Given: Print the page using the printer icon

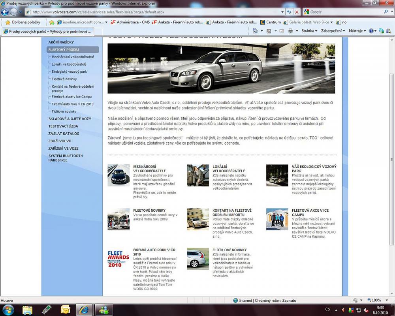Looking at the screenshot, I should pos(290,31).
